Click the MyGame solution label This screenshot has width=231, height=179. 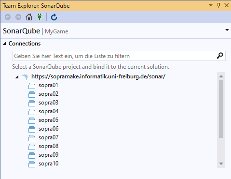click(56, 31)
